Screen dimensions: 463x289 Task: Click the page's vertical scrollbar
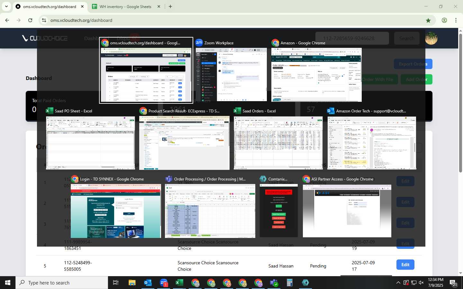460,103
